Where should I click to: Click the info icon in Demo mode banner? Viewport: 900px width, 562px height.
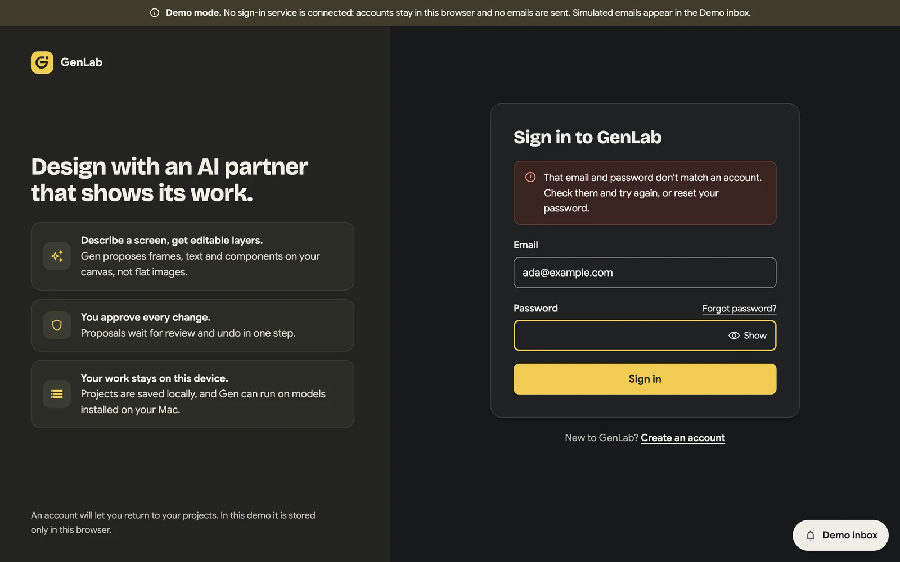coord(155,13)
